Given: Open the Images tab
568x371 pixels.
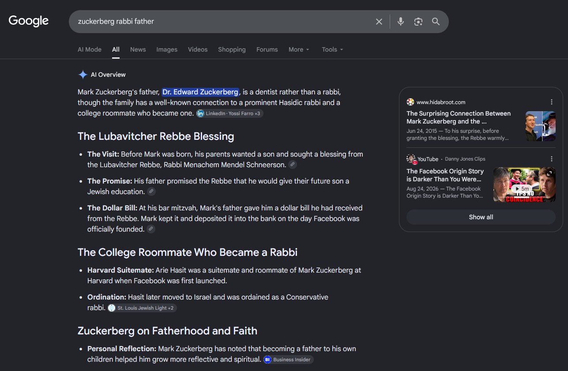Looking at the screenshot, I should tap(167, 49).
